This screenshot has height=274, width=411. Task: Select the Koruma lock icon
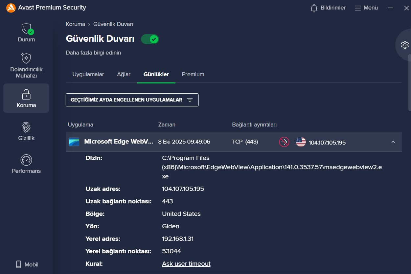coord(26,95)
